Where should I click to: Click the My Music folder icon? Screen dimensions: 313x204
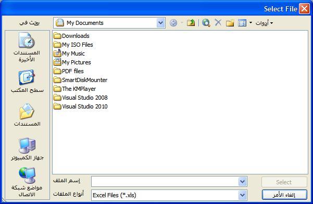point(57,53)
